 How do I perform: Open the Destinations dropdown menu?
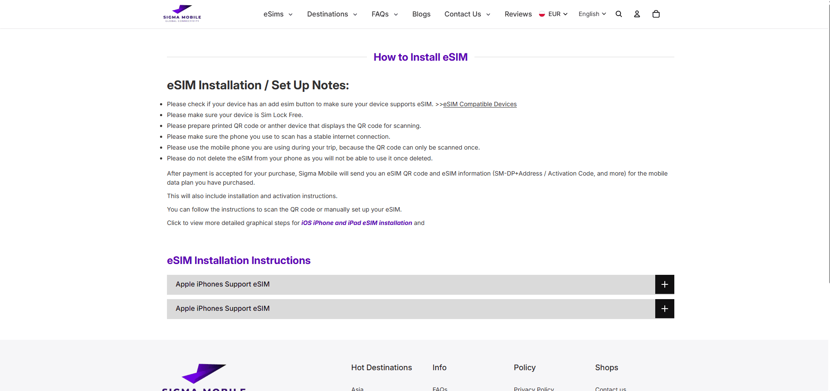(x=332, y=14)
